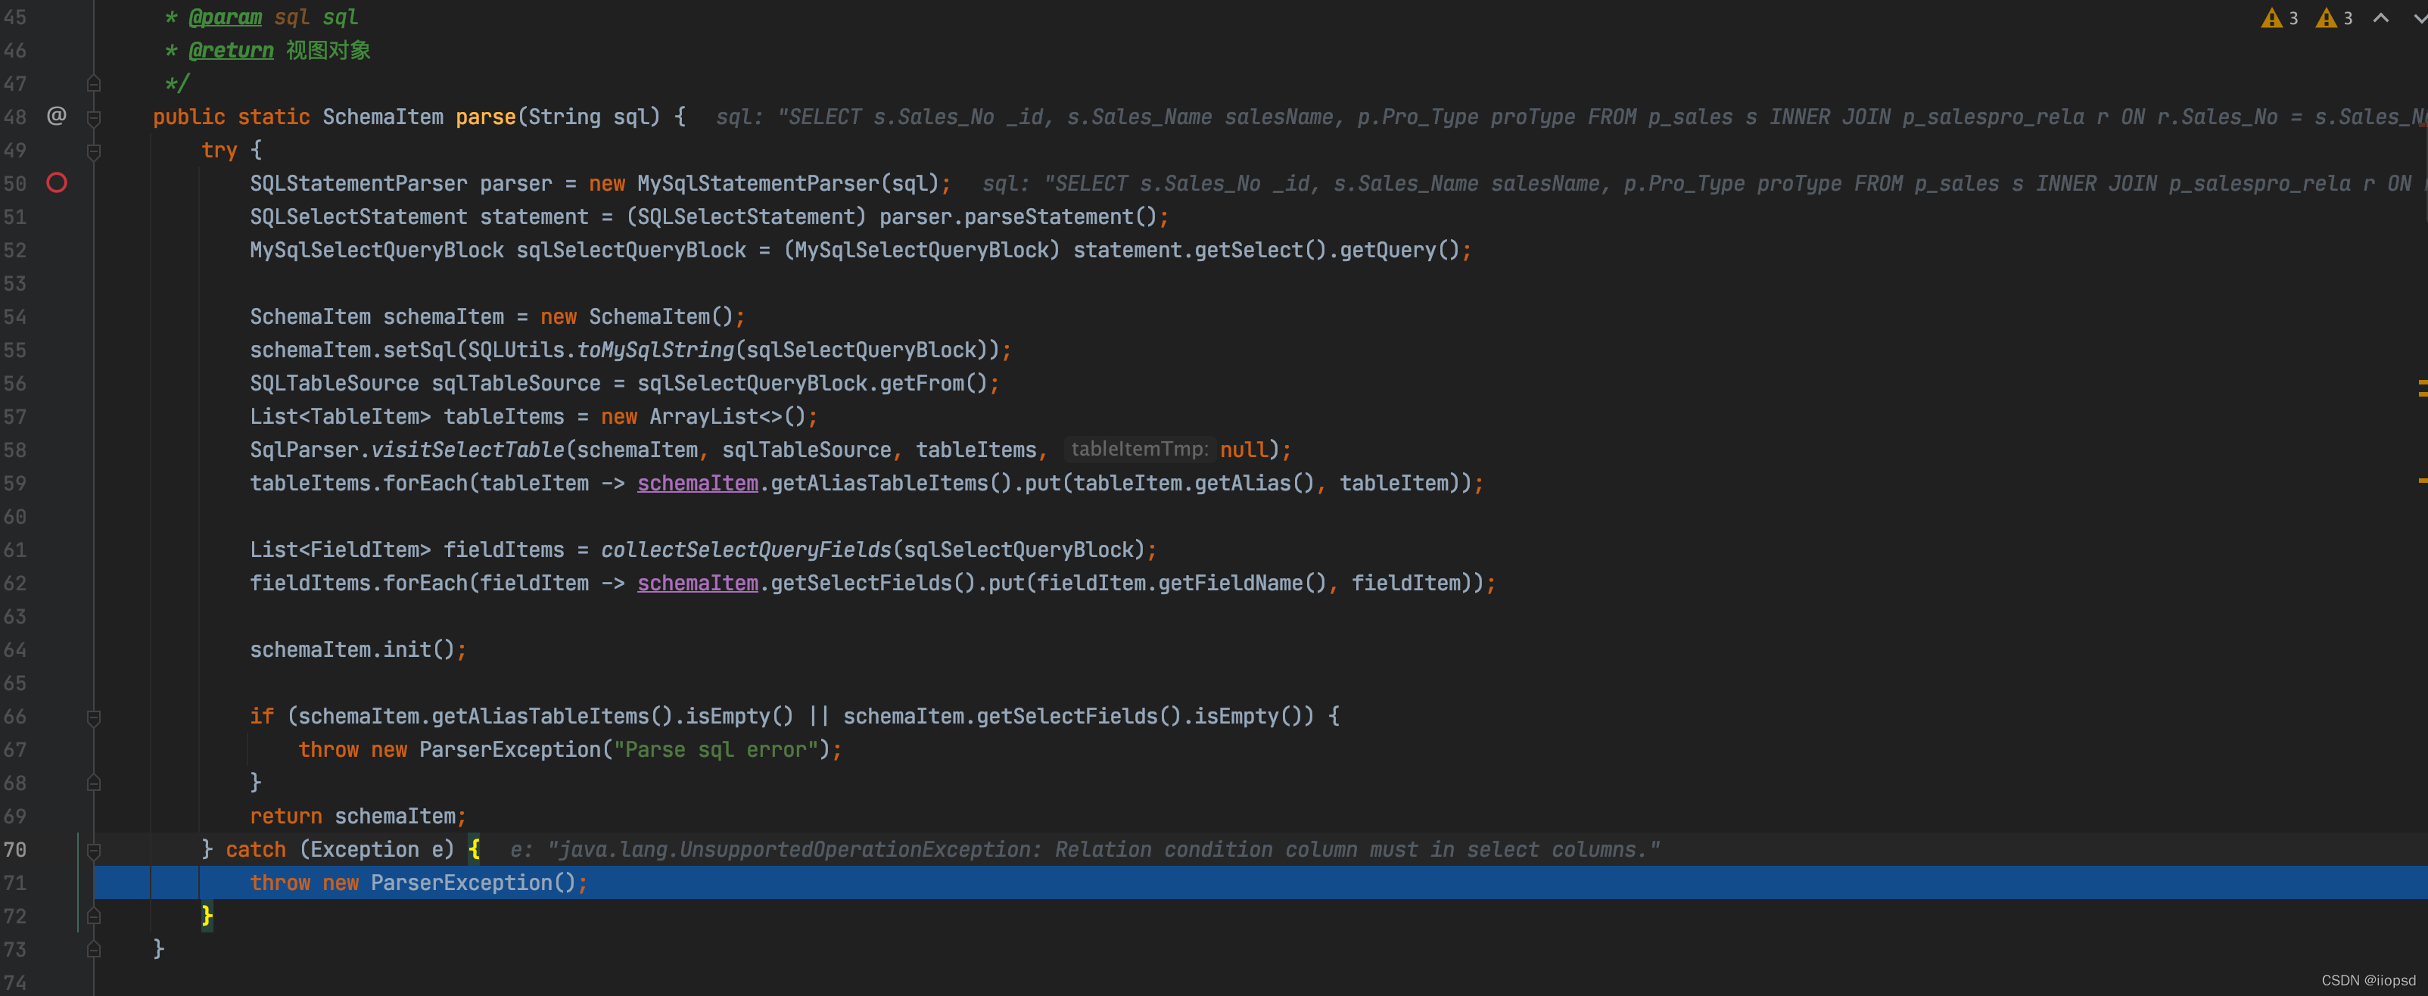Collapse the try block fold marker

coord(93,151)
